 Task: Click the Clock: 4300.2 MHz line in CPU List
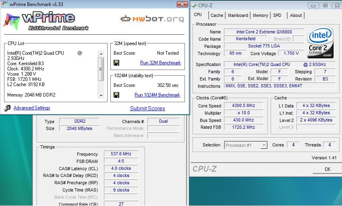(x=26, y=69)
